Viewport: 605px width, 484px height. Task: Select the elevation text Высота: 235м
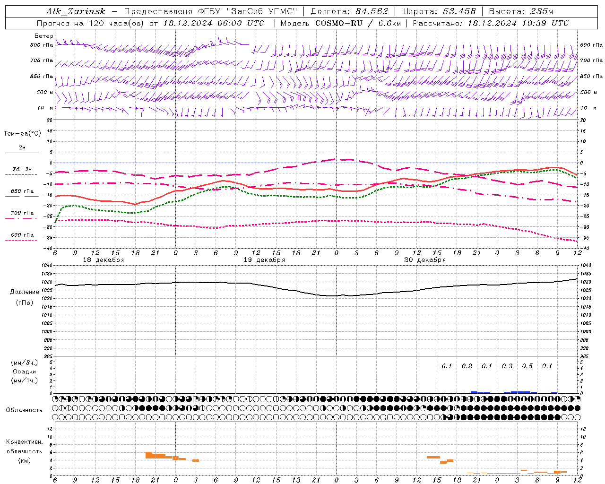pos(521,11)
